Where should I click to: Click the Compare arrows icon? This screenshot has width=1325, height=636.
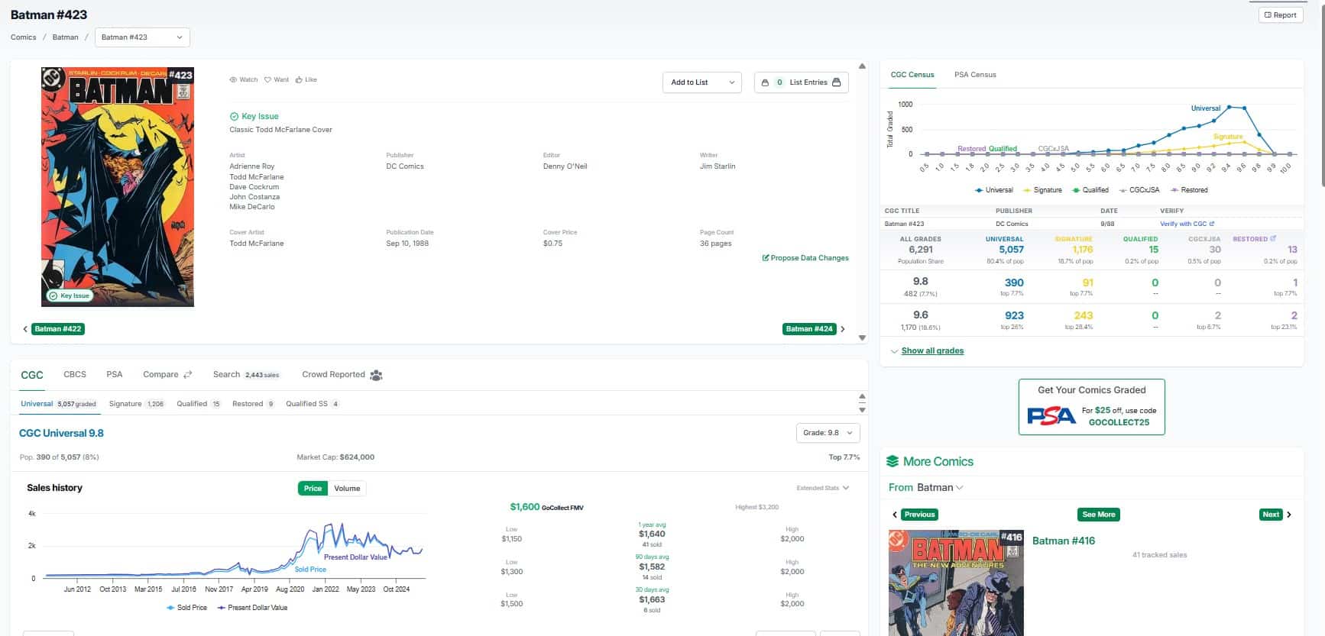(188, 375)
